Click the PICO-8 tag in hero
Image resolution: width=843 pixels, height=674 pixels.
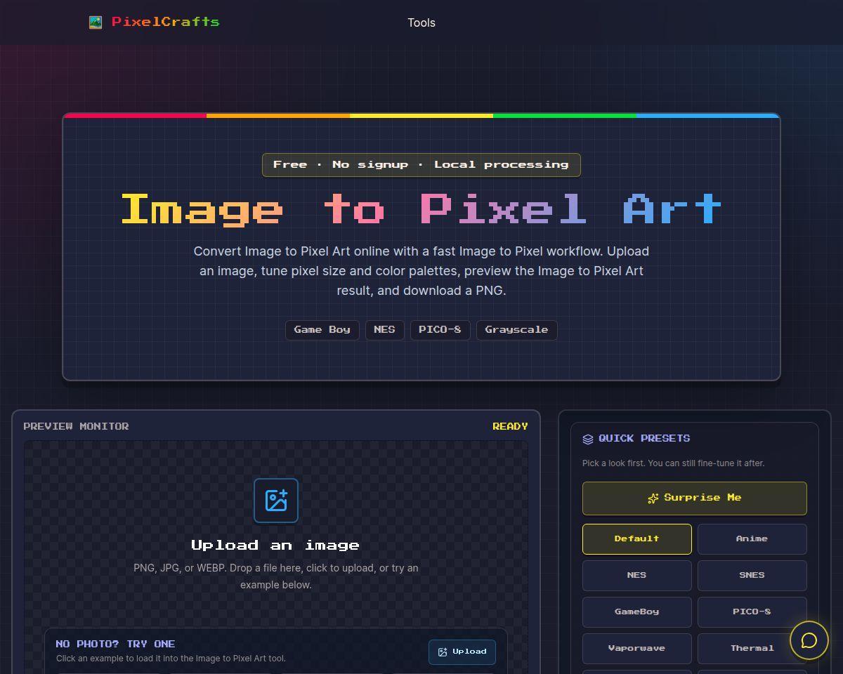pos(440,330)
